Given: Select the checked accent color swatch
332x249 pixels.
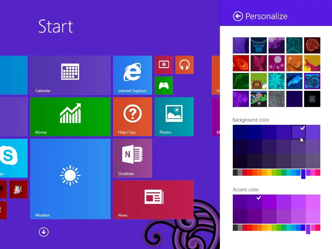Looking at the screenshot, I should click(x=255, y=202).
